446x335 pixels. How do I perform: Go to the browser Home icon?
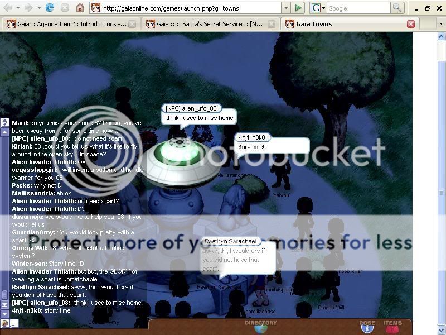tap(80, 8)
